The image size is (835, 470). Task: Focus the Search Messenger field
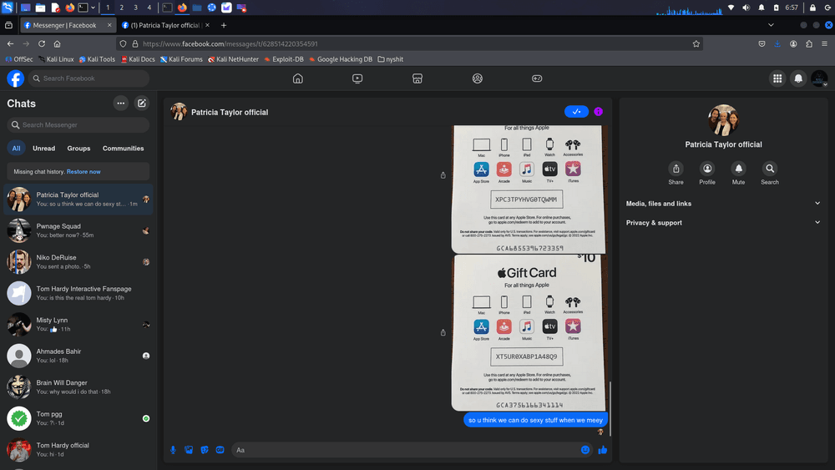78,125
